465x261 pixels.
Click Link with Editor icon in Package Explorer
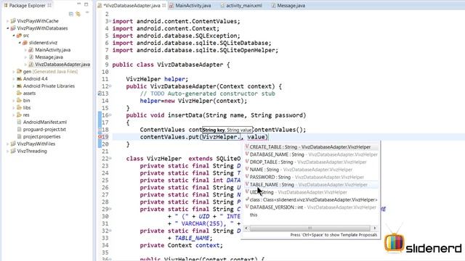78,14
